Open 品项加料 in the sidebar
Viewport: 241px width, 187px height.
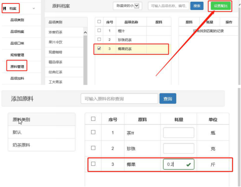pos(17,79)
